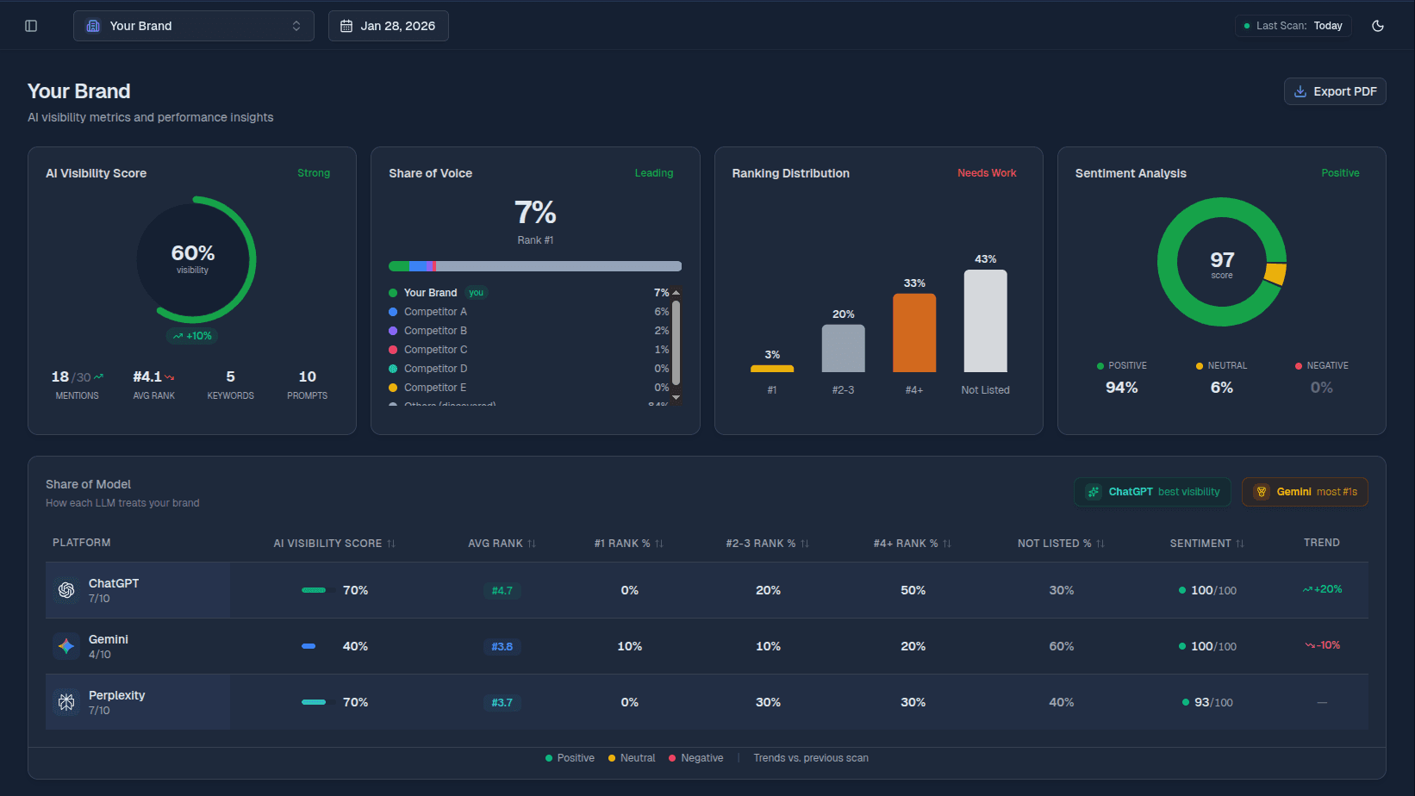The width and height of the screenshot is (1415, 796).
Task: Expand the Jan 28, 2026 date picker
Action: click(388, 26)
